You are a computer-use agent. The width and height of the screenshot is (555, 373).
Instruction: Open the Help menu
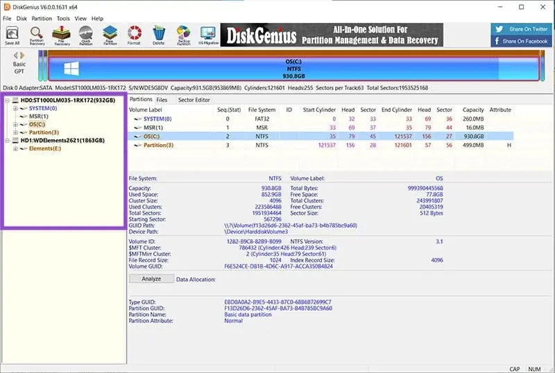coord(97,19)
